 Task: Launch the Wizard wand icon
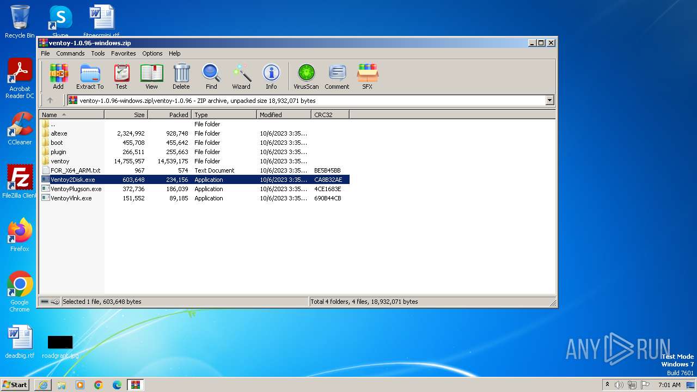(241, 76)
